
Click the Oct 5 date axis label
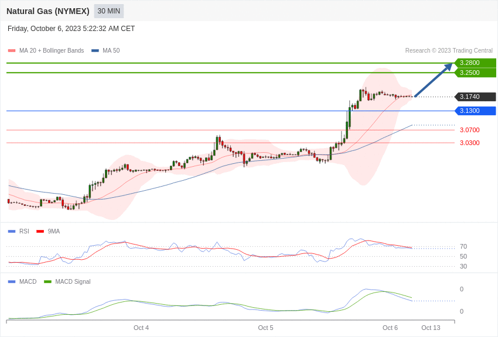(x=265, y=328)
